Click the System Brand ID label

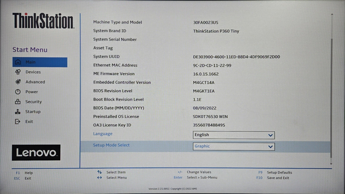pos(110,31)
